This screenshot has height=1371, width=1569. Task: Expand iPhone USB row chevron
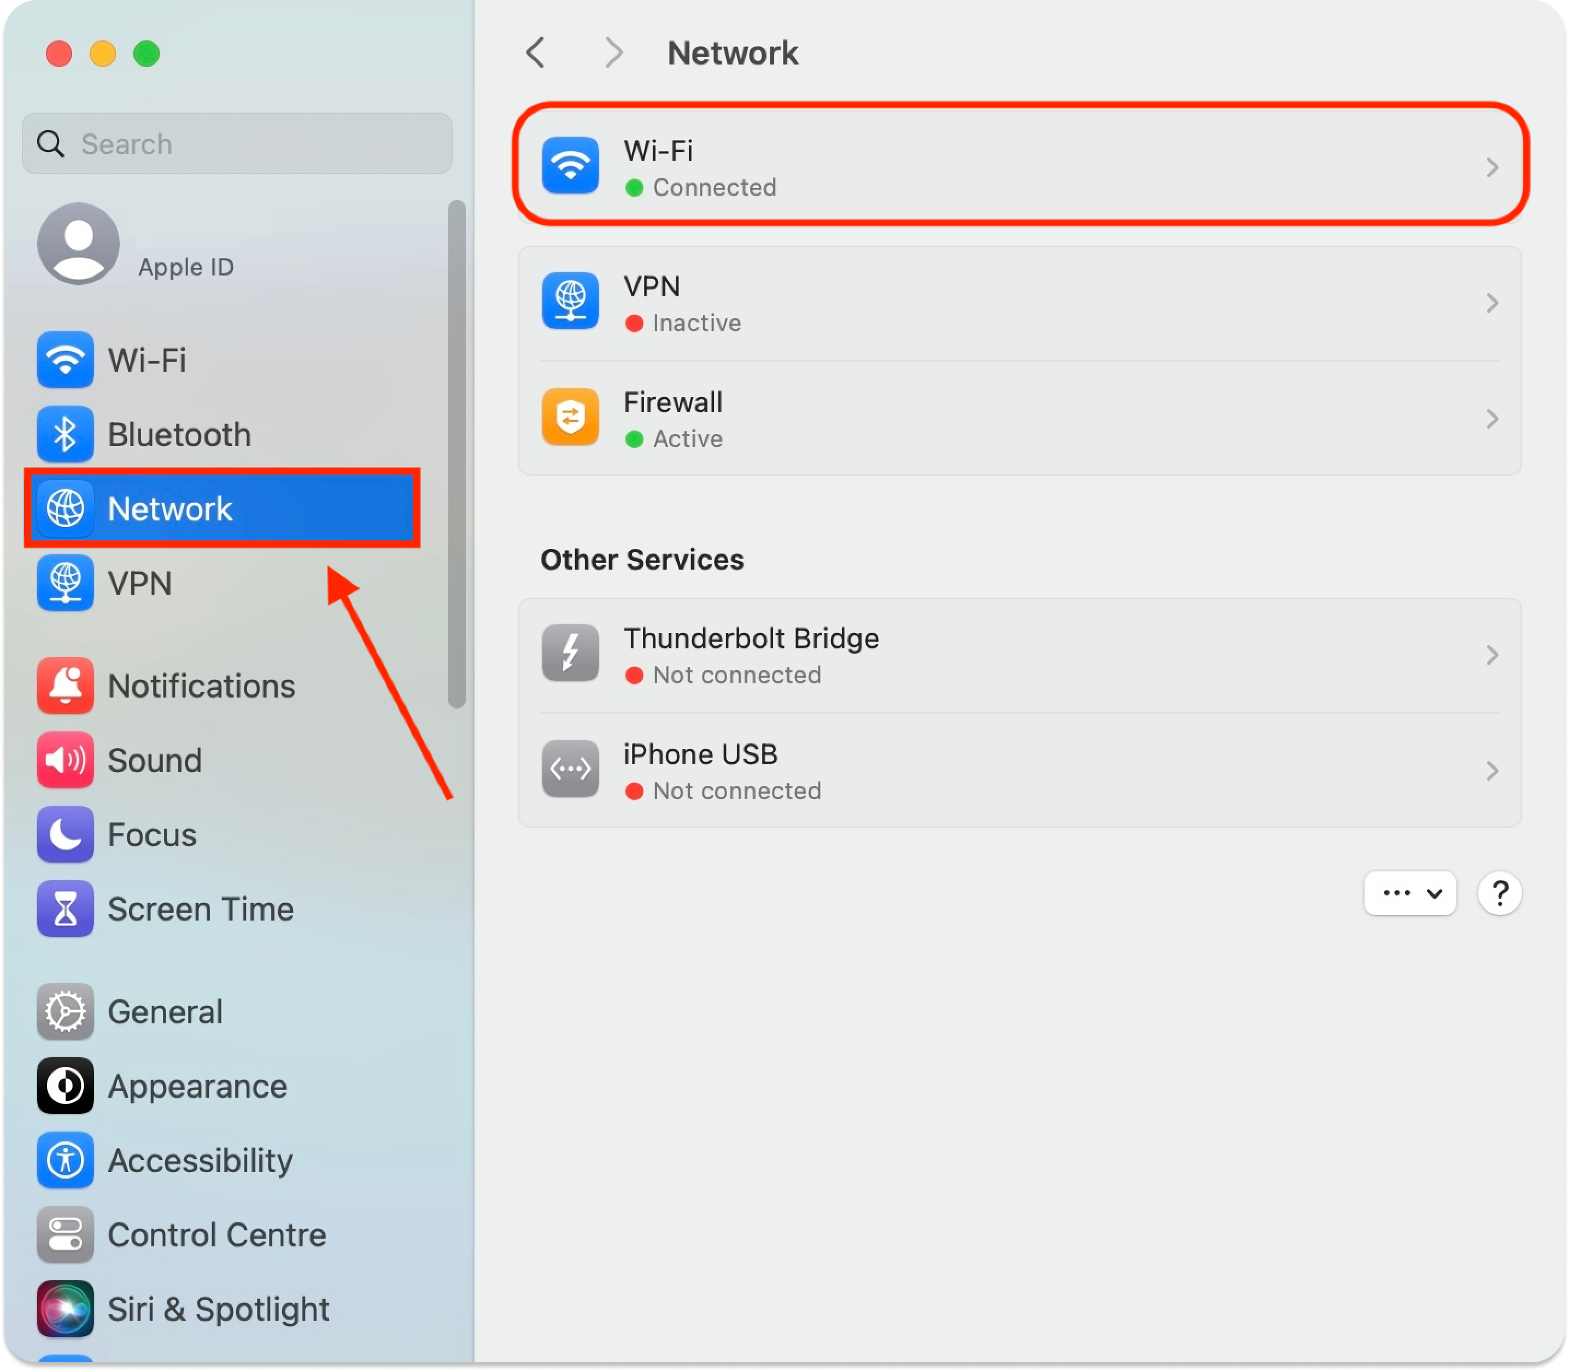click(x=1491, y=770)
